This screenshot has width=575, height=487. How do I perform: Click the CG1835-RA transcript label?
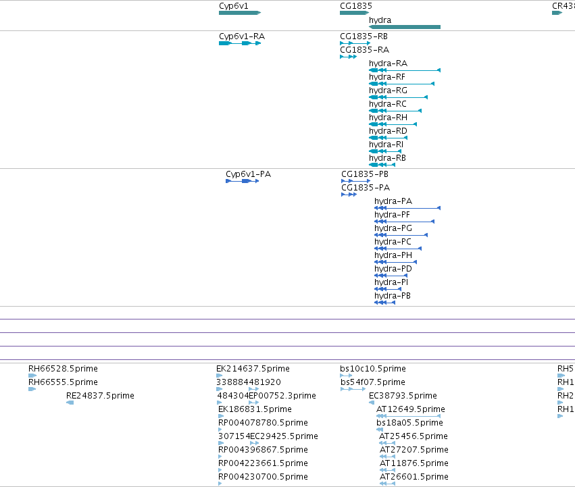click(x=364, y=50)
